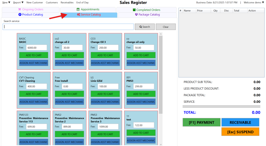
Task: Click the F1 PAYMENT button
Action: [202, 122]
